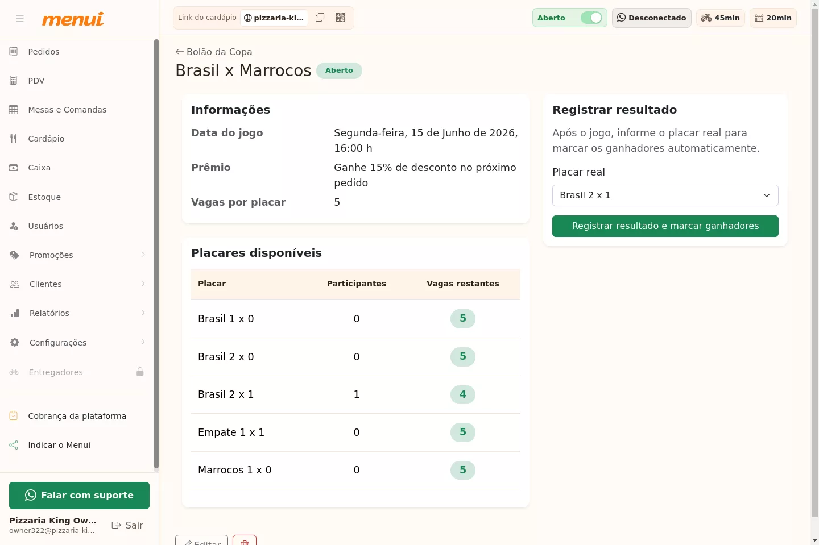Click the Cardápio fork-knife icon

click(14, 139)
